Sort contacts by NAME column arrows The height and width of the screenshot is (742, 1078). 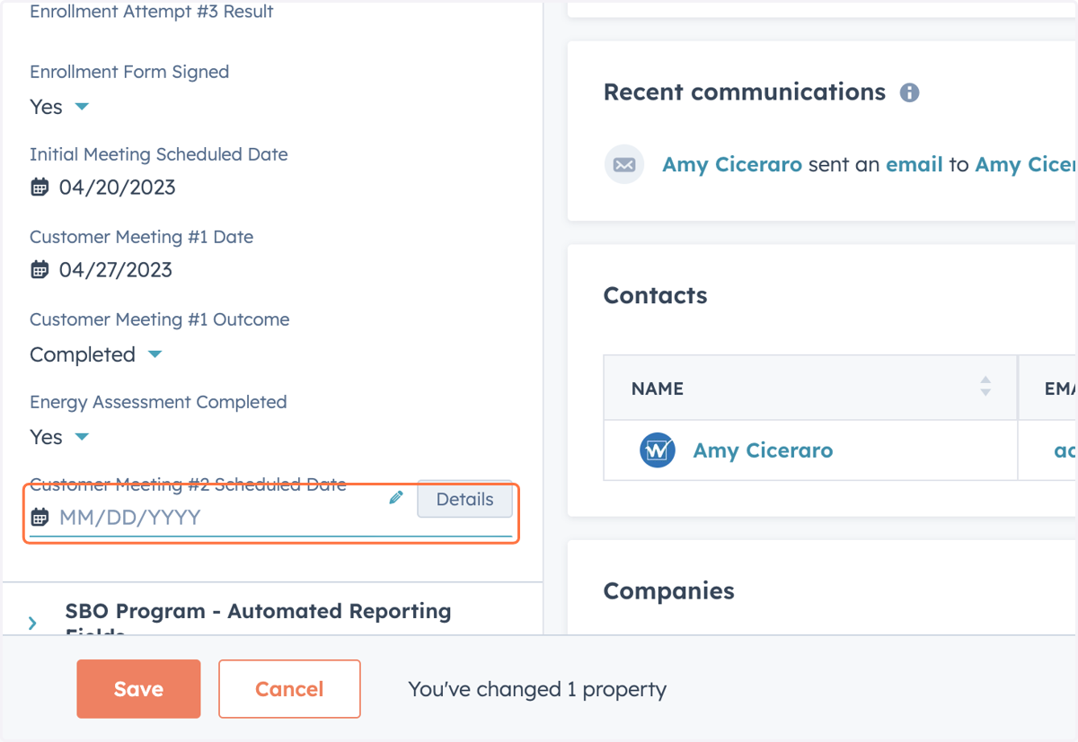coord(985,387)
